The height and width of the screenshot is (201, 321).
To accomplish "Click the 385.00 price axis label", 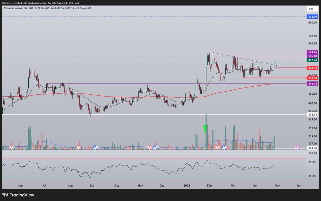I will pos(312,111).
